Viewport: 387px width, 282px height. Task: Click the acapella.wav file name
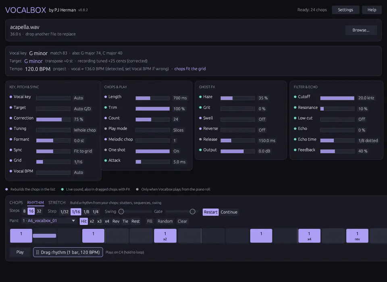pyautogui.click(x=25, y=27)
